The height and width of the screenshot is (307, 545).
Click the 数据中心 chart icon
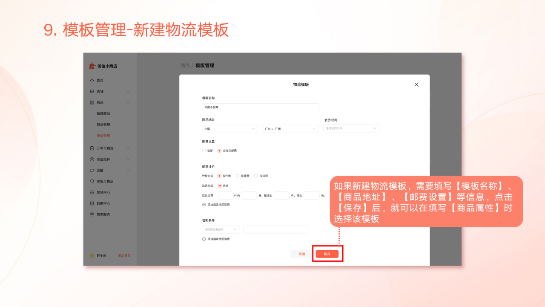[92, 204]
